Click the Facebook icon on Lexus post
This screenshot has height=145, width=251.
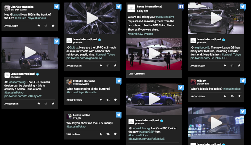(181, 6)
